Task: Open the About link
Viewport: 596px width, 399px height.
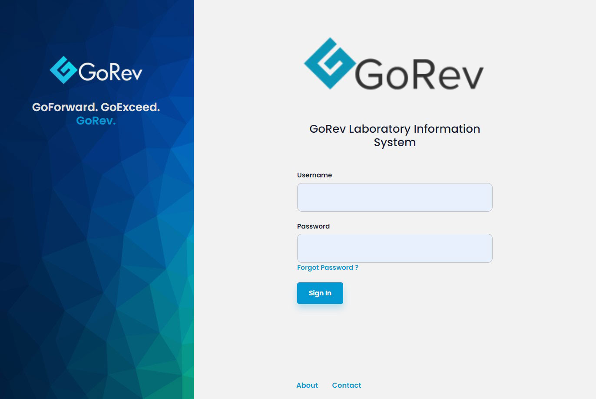Action: click(307, 385)
